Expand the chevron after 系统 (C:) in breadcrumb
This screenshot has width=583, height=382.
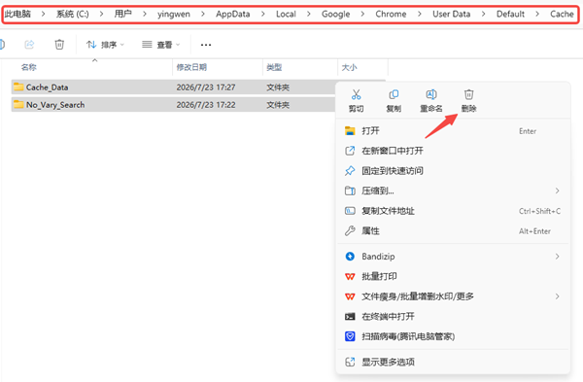coord(101,14)
